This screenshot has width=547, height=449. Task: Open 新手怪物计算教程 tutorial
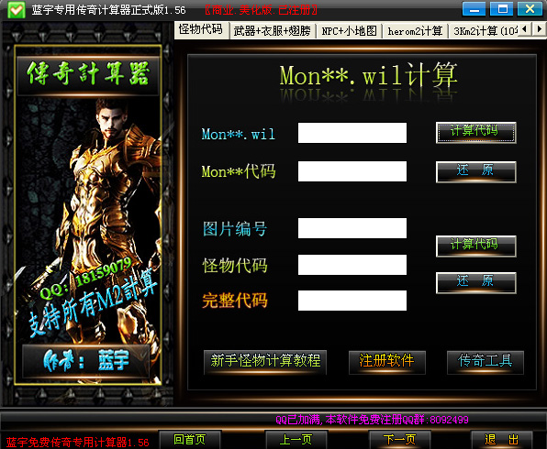265,362
